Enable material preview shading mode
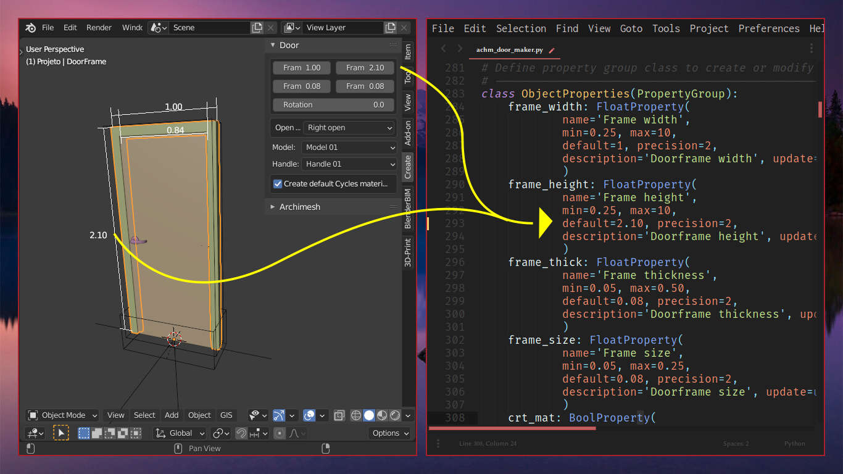The height and width of the screenshot is (474, 843). coord(382,415)
